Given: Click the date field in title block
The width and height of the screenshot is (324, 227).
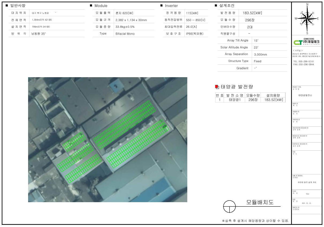Looking at the screenshot, I should pos(307,203).
